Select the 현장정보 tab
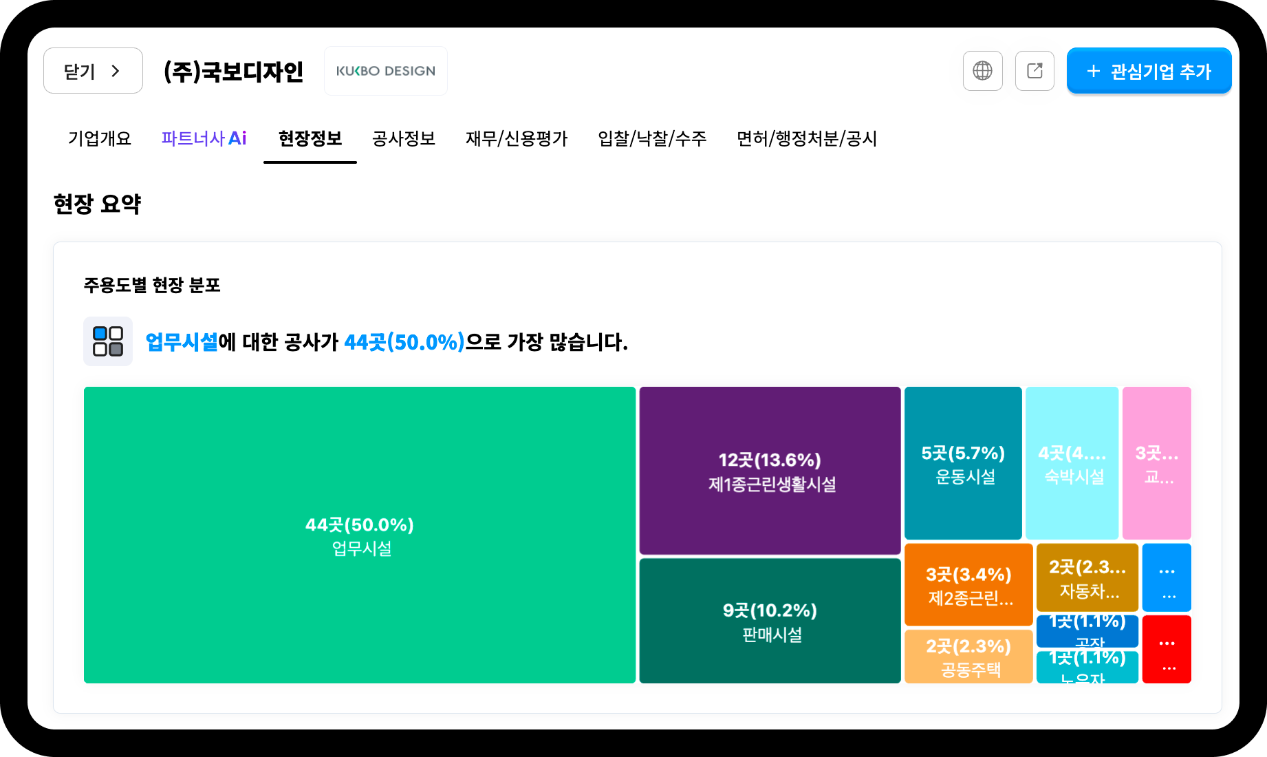Image resolution: width=1267 pixels, height=757 pixels. [x=310, y=138]
